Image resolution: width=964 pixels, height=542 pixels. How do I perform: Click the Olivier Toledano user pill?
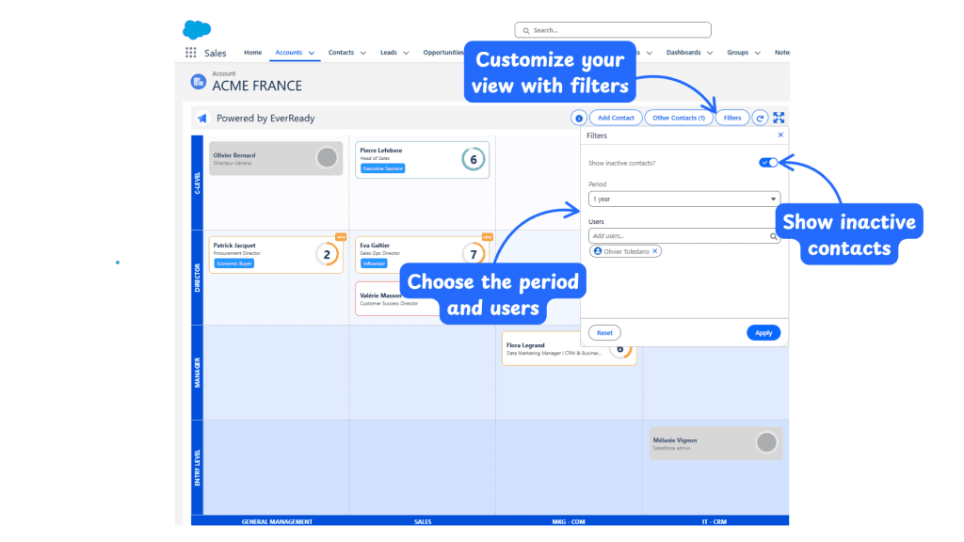coord(625,251)
